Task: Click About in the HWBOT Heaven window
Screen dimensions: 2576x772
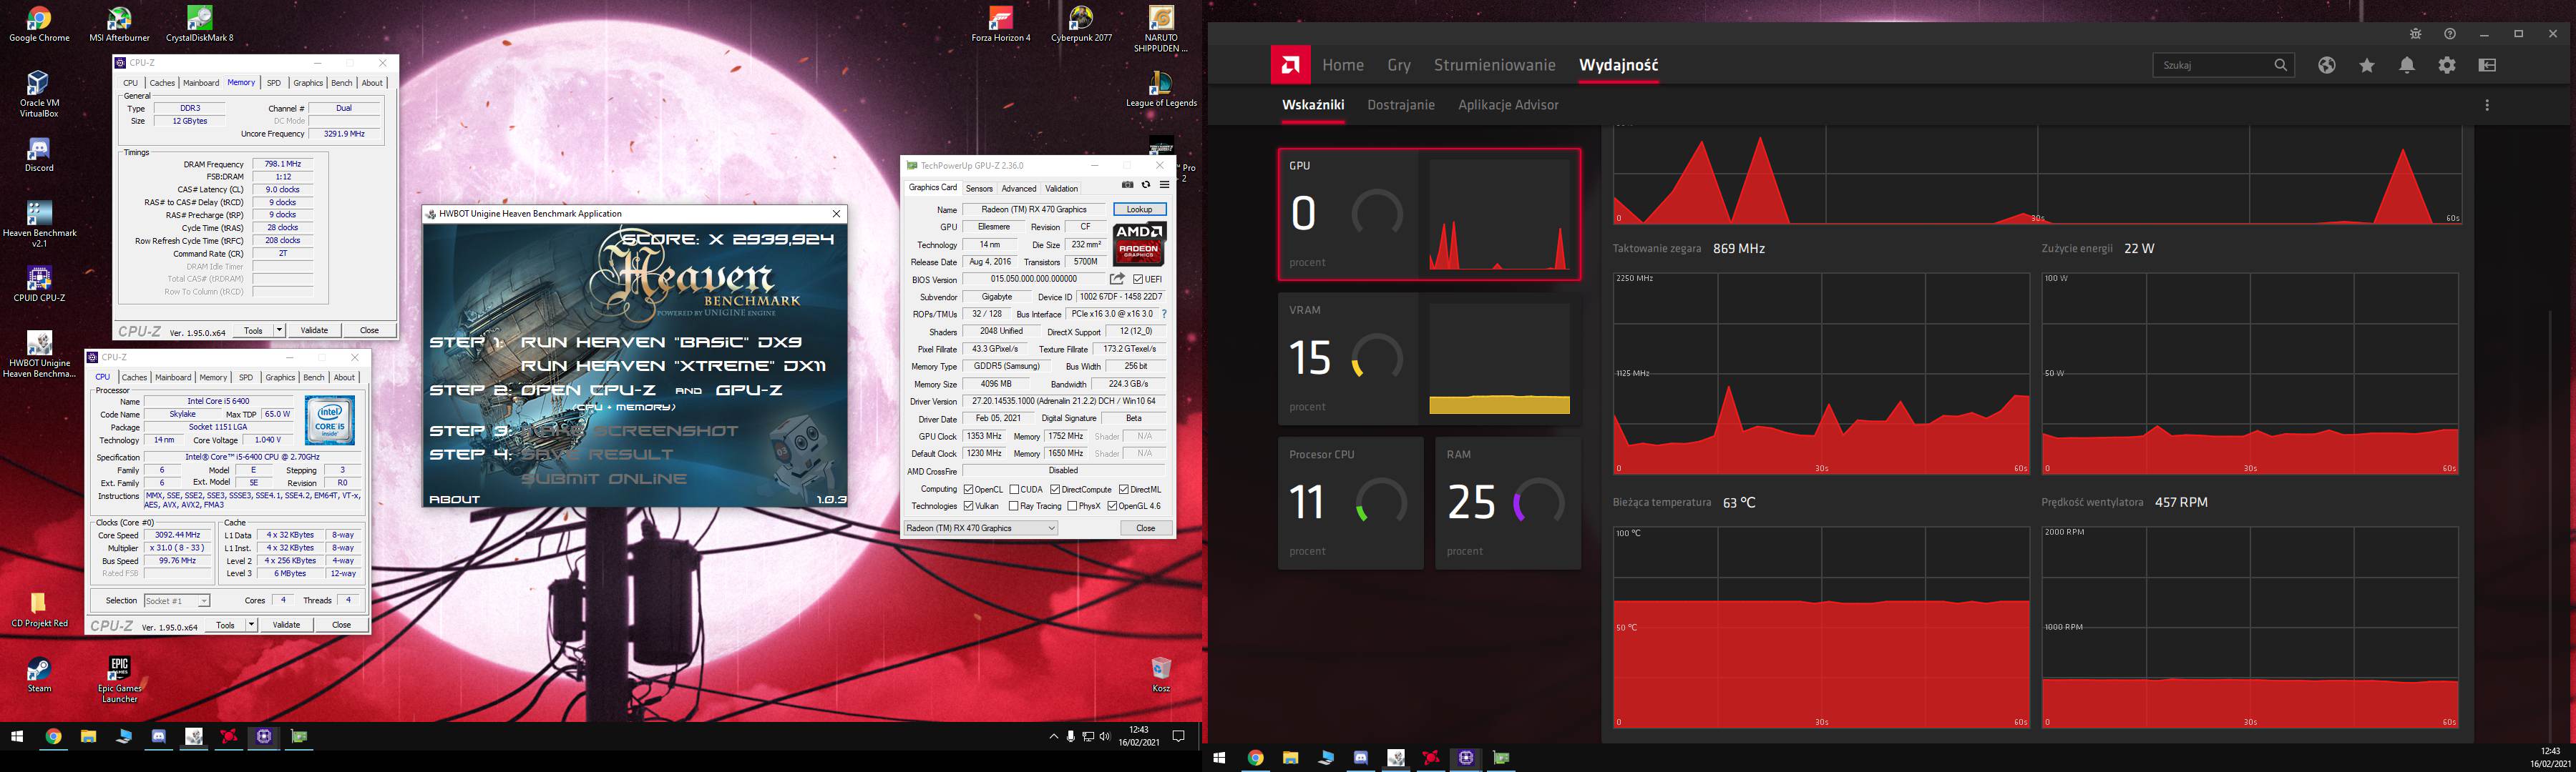Action: [x=454, y=500]
